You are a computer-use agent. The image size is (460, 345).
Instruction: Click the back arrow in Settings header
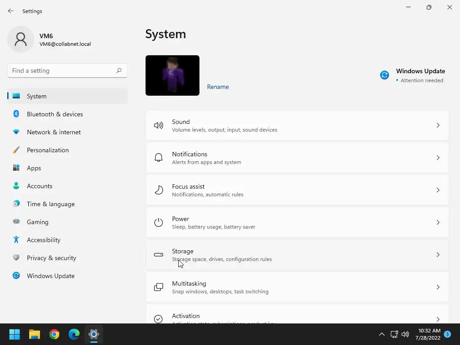(11, 11)
